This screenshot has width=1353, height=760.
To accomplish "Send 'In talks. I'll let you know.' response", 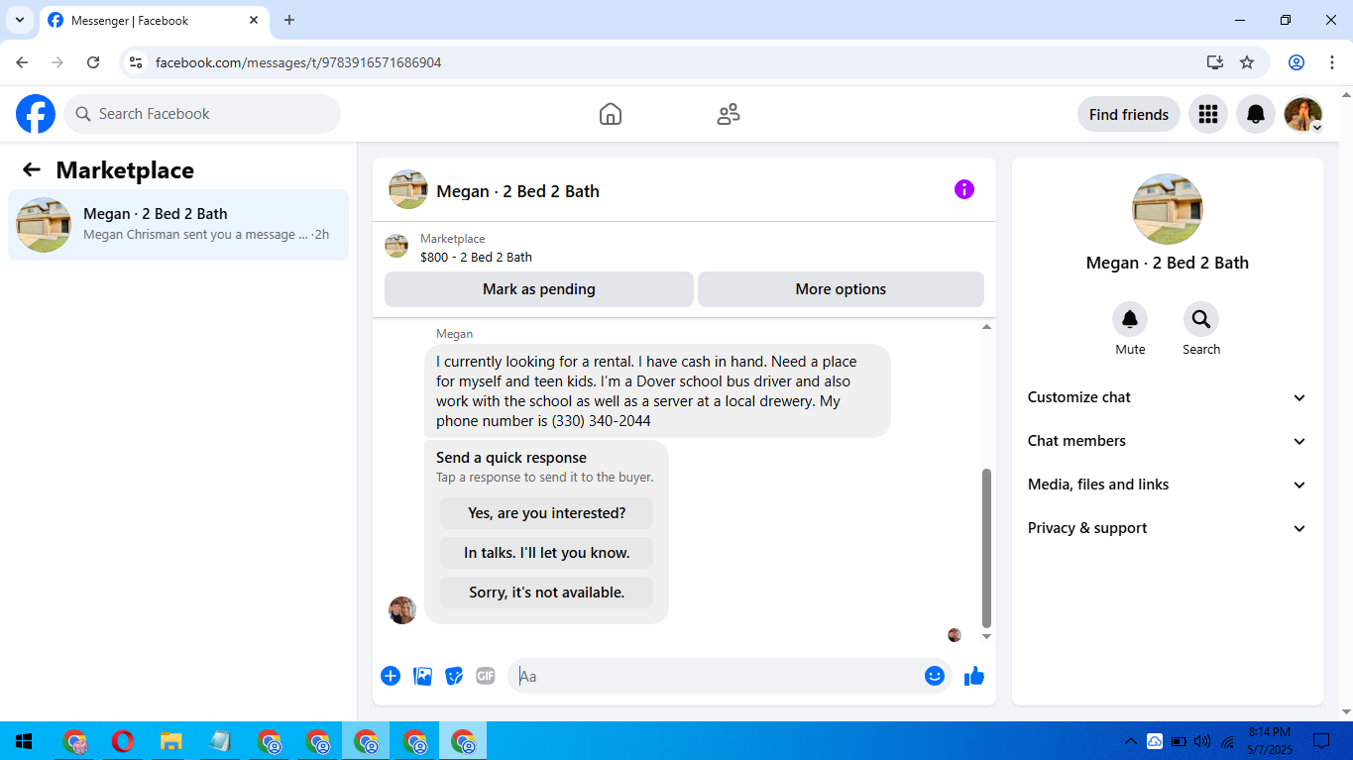I will pyautogui.click(x=546, y=553).
